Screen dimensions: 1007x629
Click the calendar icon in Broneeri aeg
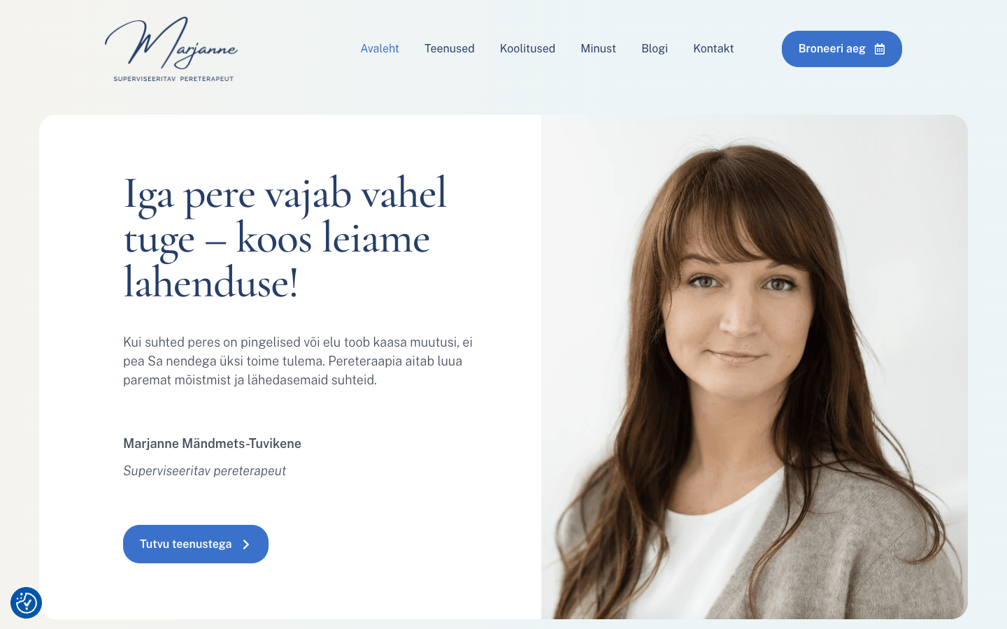tap(880, 49)
